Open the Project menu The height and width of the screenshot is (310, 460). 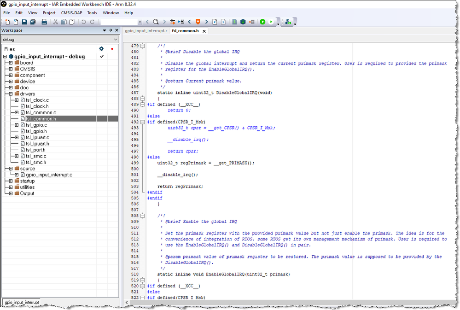[x=49, y=13]
